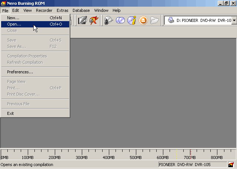Choose New... from the File menu
237x169 pixels.
[35, 18]
